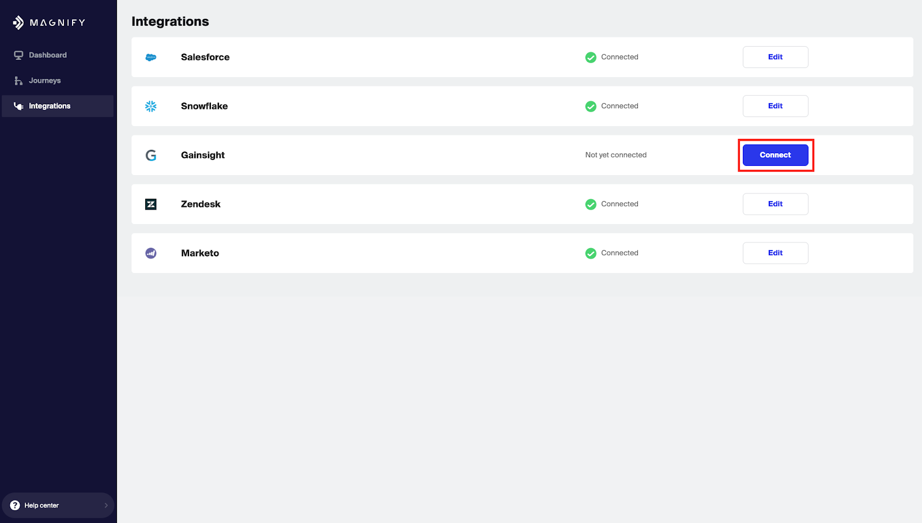Edit the Zendesk integration
This screenshot has width=922, height=523.
tap(775, 204)
